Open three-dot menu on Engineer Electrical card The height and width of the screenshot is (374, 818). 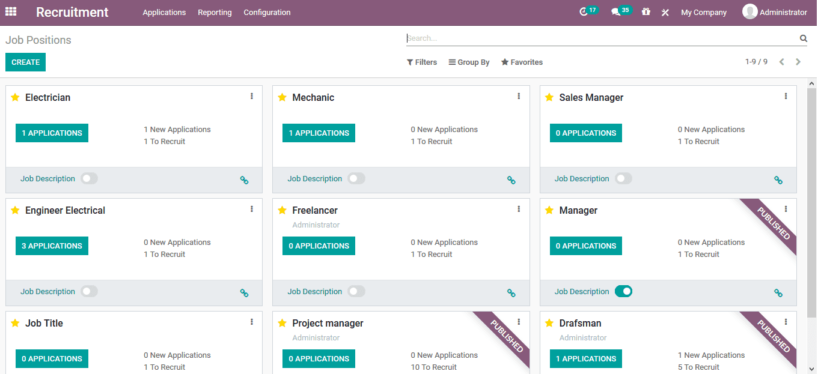[252, 209]
